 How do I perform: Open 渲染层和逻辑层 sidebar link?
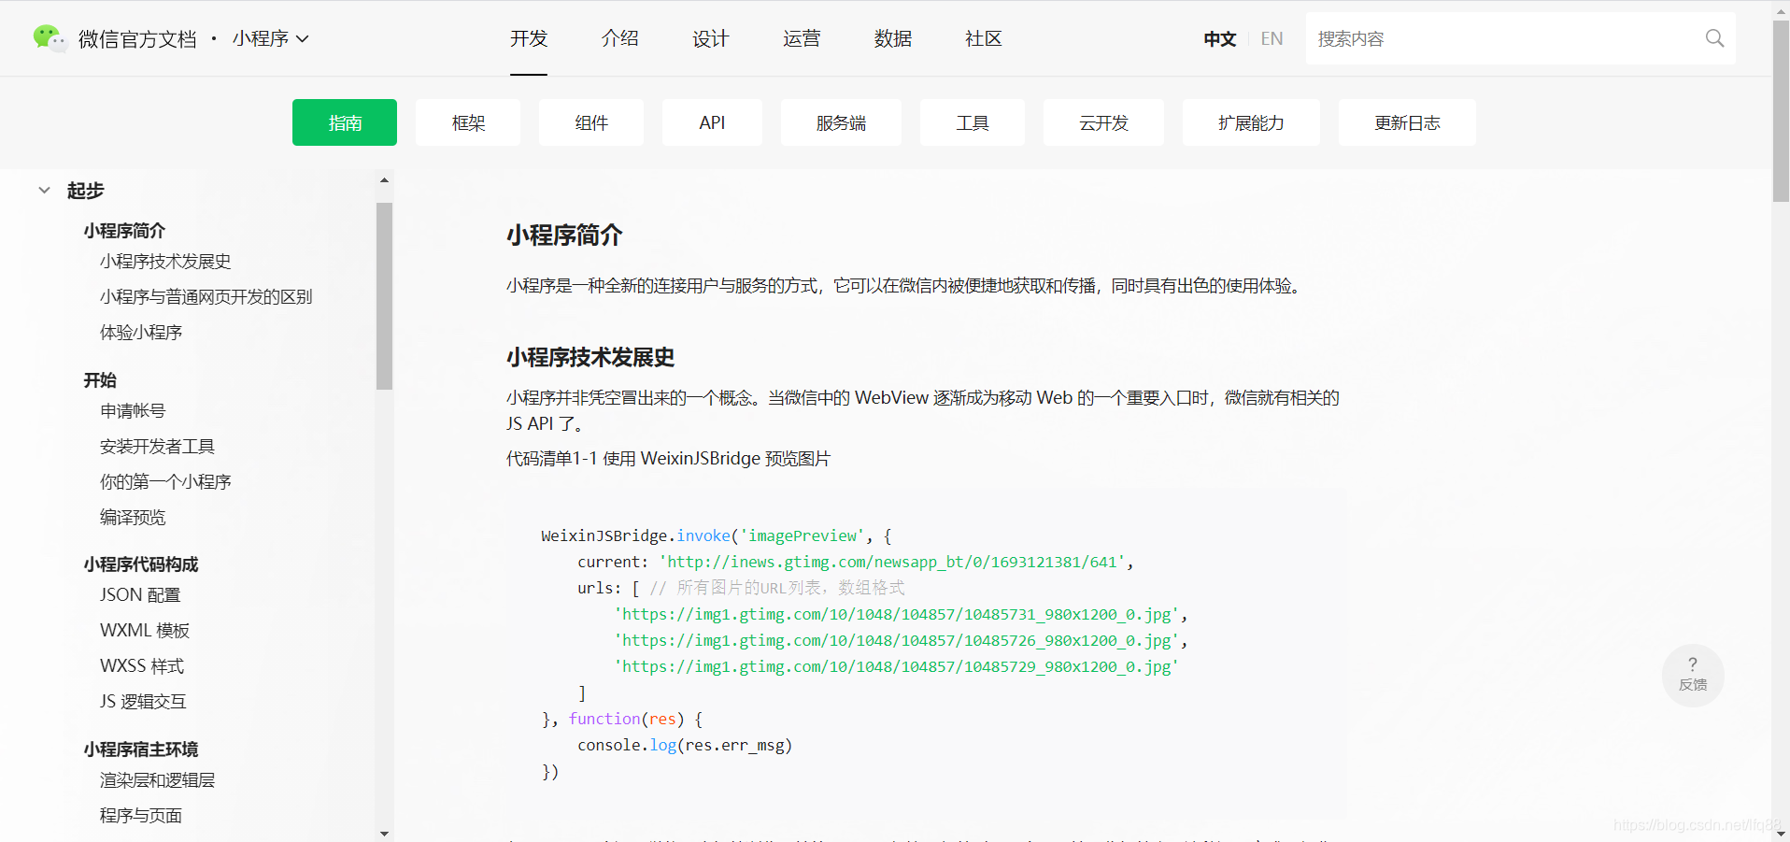pyautogui.click(x=157, y=779)
